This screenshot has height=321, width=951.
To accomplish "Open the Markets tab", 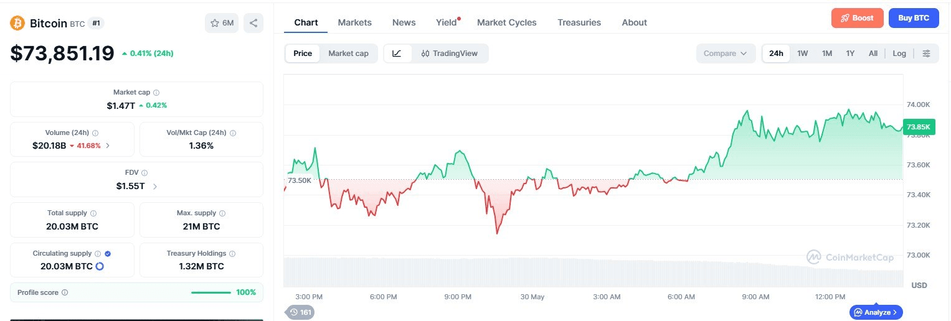I will coord(354,22).
